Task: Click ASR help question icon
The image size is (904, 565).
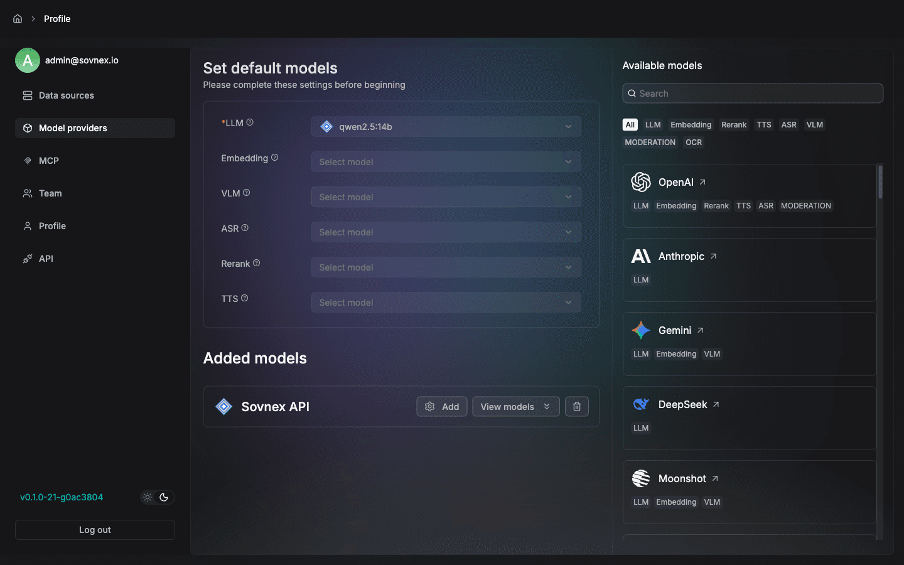Action: click(245, 228)
